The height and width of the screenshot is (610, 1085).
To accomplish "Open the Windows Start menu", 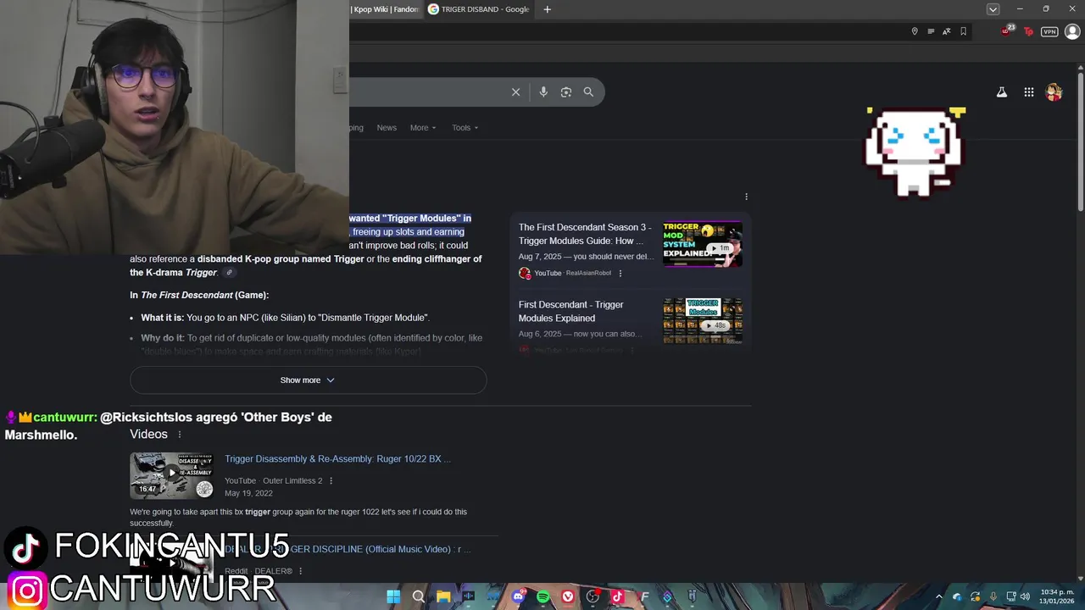I will click(x=393, y=596).
